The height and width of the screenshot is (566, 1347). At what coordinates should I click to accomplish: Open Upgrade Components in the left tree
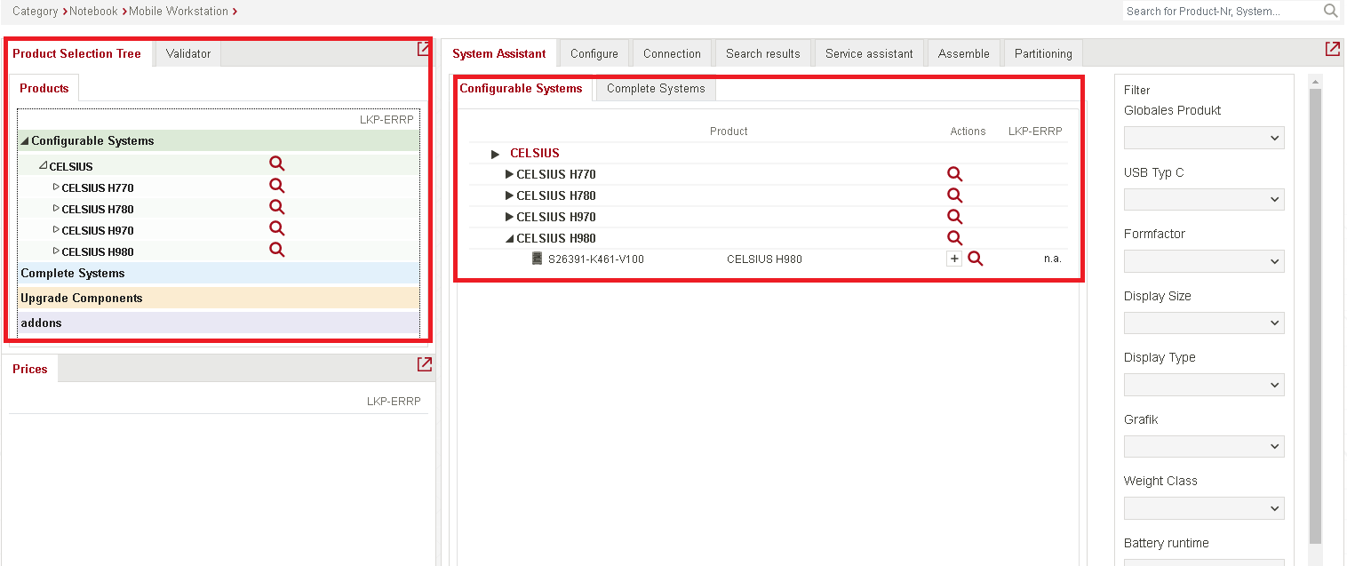tap(219, 298)
